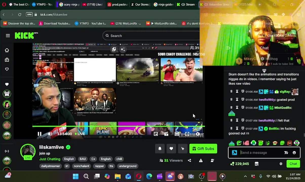Go back in browser history
The image size is (305, 182).
tap(4, 15)
